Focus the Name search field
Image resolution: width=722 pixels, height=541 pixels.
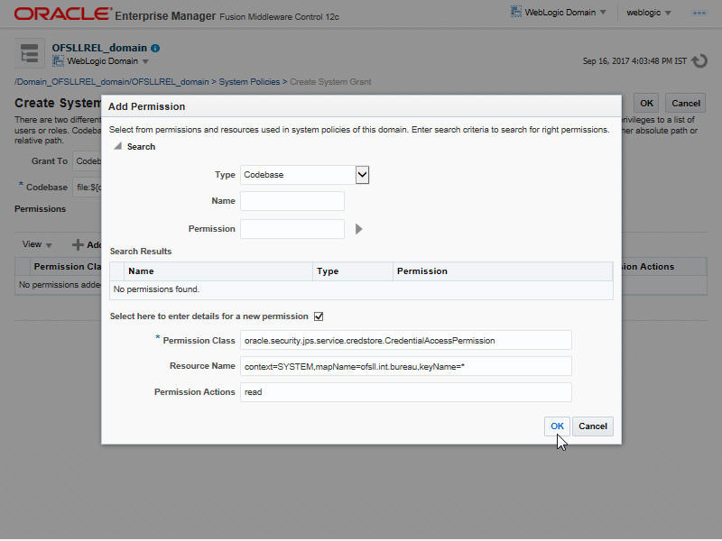[x=292, y=201]
